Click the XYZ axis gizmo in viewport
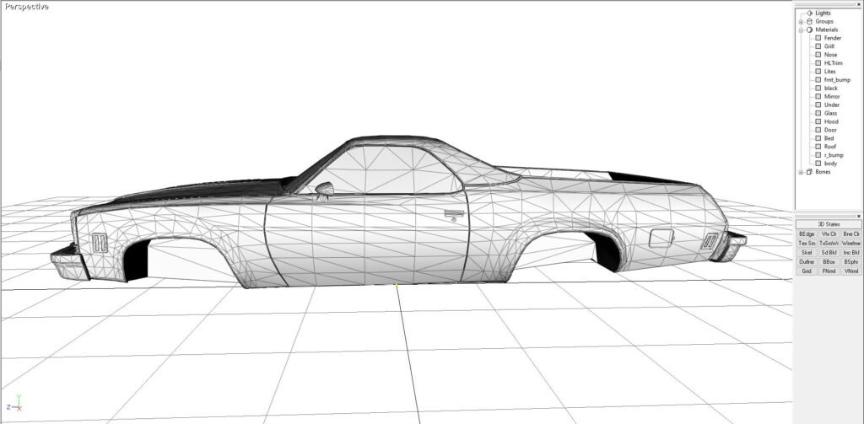 coord(17,405)
